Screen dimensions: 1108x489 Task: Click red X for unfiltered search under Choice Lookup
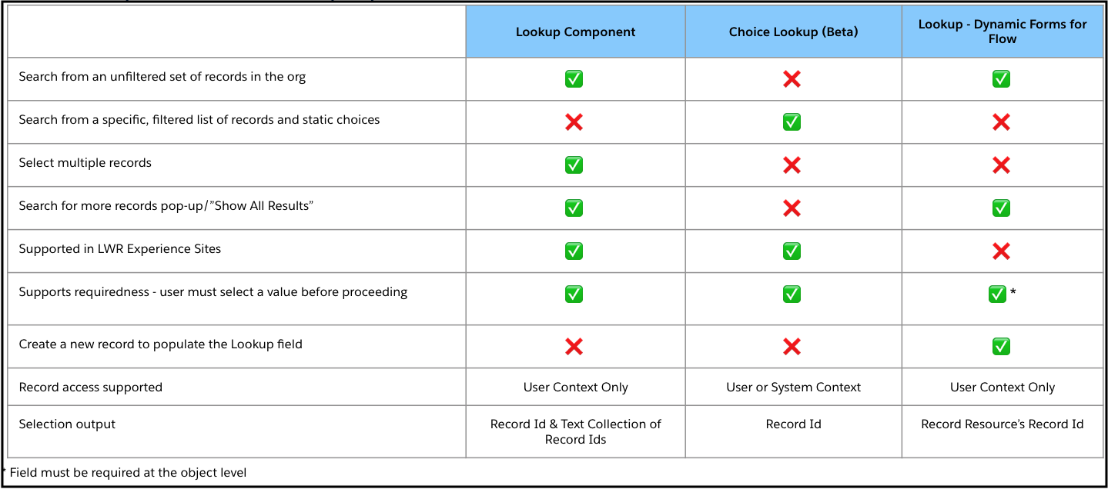pyautogui.click(x=792, y=78)
